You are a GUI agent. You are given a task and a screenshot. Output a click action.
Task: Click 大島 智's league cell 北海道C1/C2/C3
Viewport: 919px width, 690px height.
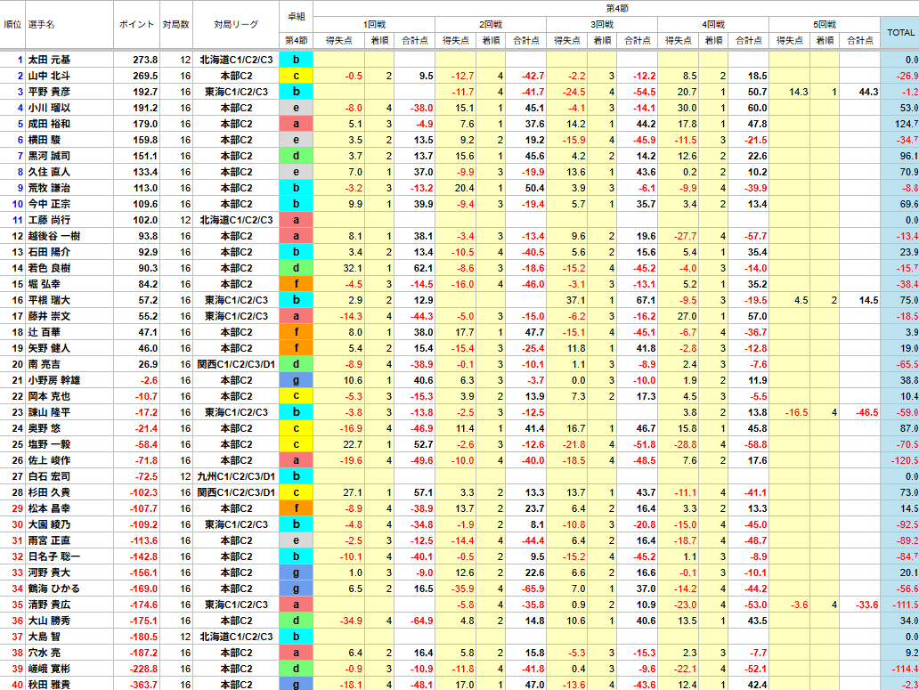[236, 637]
